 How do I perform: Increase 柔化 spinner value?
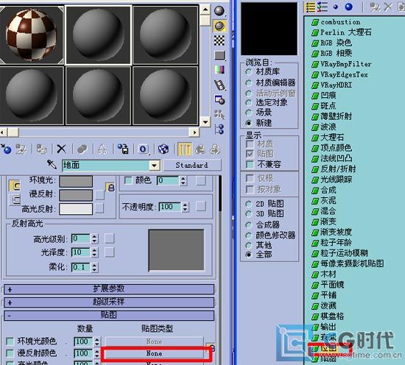[94, 265]
